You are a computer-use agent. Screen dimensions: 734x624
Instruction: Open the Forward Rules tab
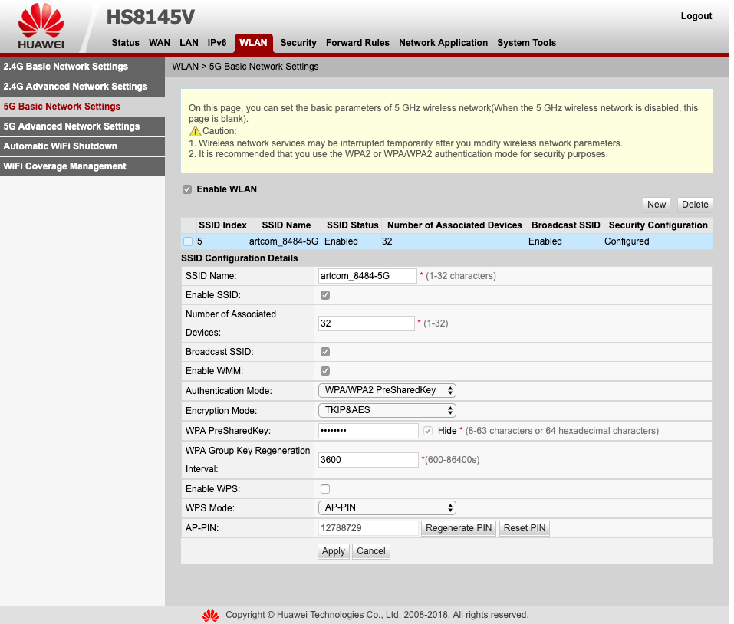pyautogui.click(x=357, y=43)
